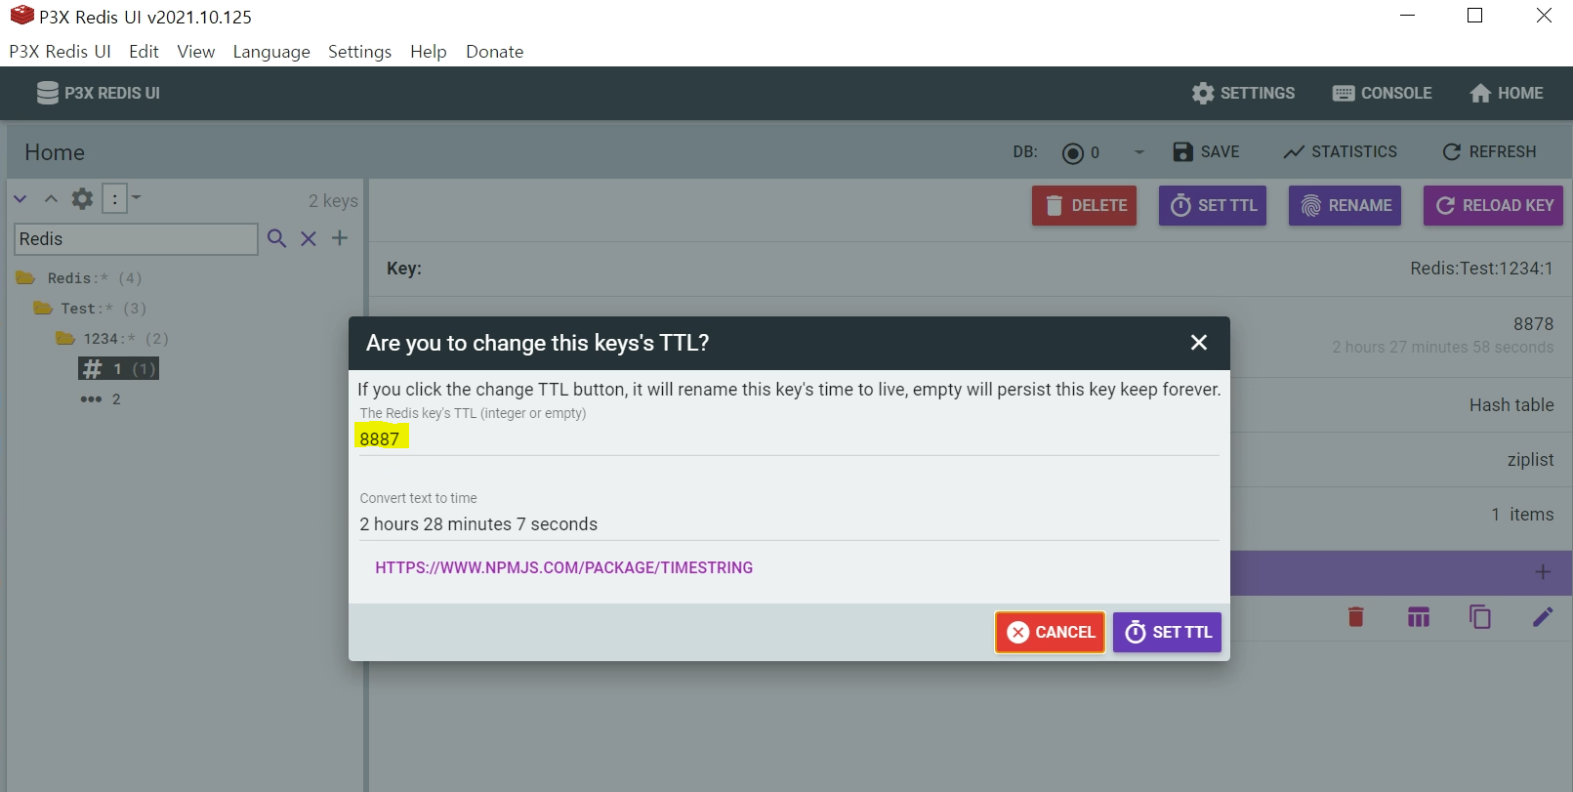
Task: Select key 2 in the tree
Action: (x=101, y=399)
